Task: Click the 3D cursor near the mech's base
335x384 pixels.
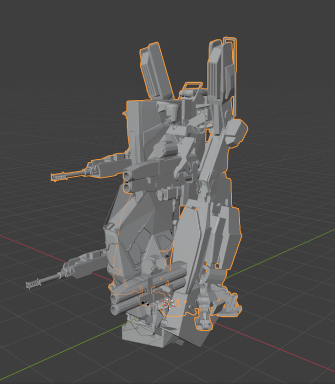Action: (169, 304)
